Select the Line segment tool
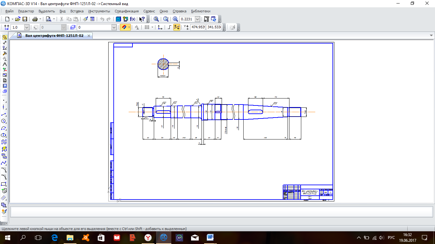Viewport: 435px width, 244px height. tap(4, 114)
